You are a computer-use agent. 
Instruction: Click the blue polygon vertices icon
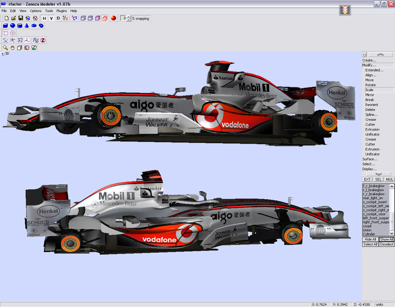74,18
